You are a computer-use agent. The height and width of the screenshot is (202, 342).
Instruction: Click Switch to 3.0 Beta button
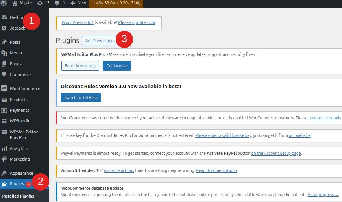tap(81, 98)
